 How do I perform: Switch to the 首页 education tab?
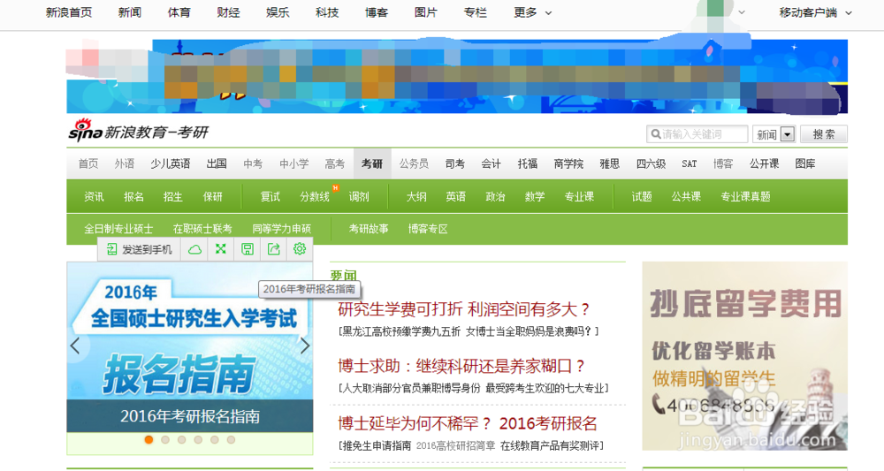[x=88, y=163]
